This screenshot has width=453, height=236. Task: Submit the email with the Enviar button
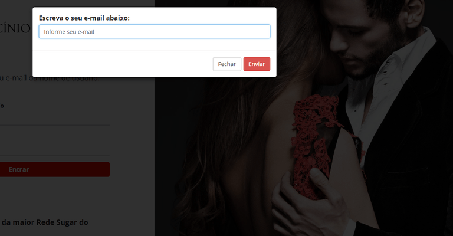coord(257,64)
